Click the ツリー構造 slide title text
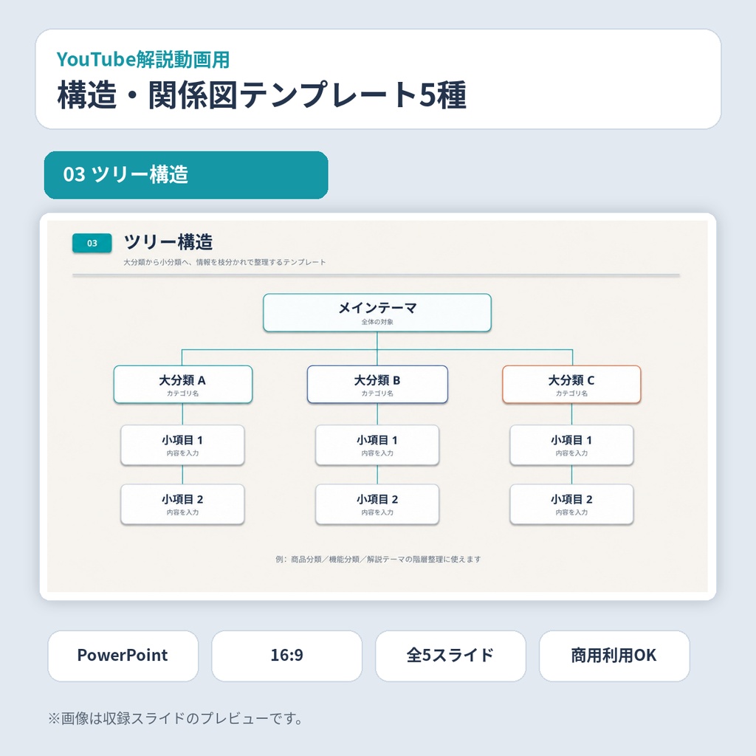 168,242
